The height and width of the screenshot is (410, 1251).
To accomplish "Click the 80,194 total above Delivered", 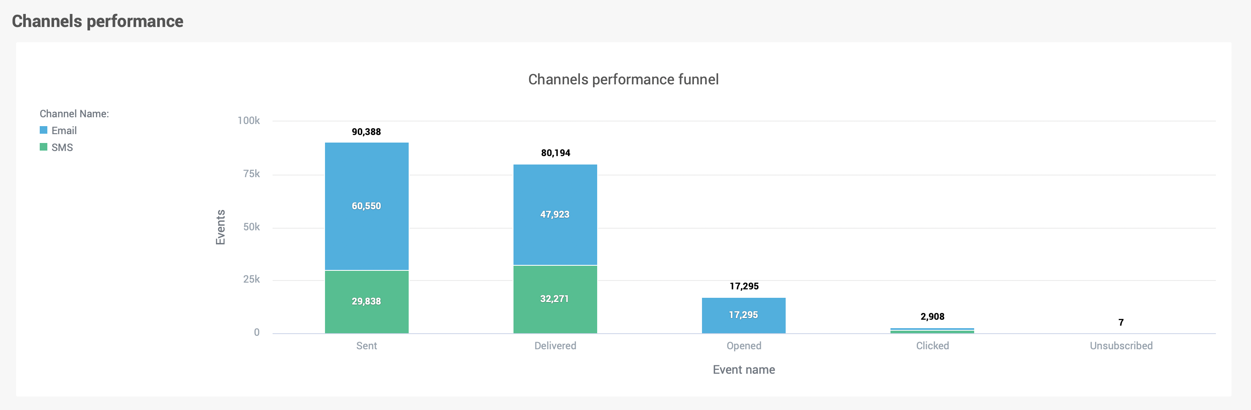I will coord(555,153).
